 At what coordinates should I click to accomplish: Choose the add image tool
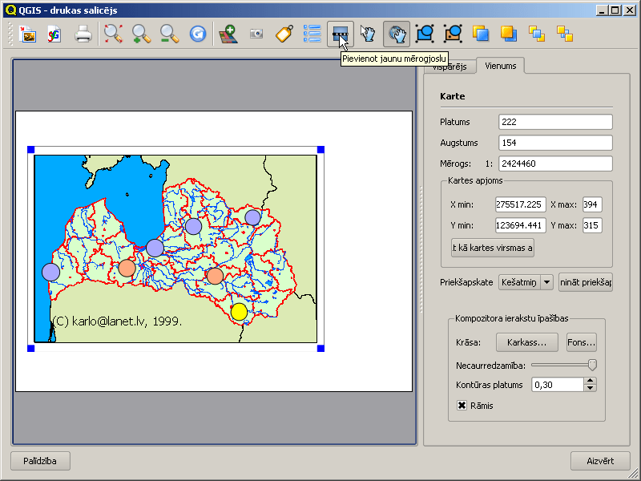coord(256,34)
